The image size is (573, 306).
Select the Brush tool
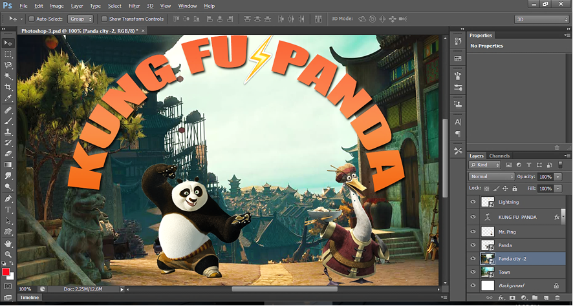click(8, 121)
